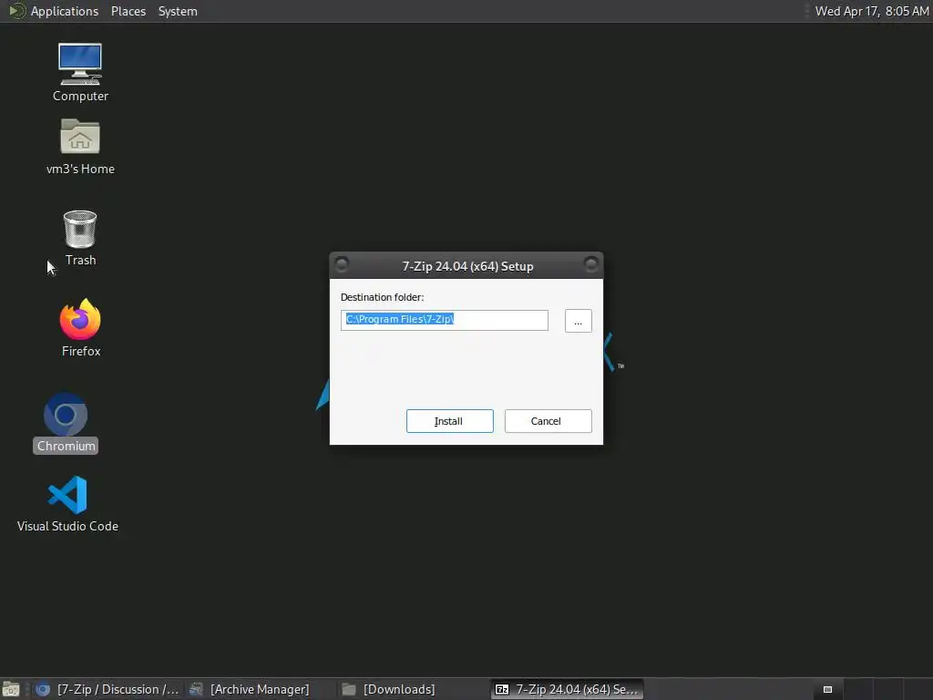Click the 7-Zip Setup title bar right button

click(590, 264)
